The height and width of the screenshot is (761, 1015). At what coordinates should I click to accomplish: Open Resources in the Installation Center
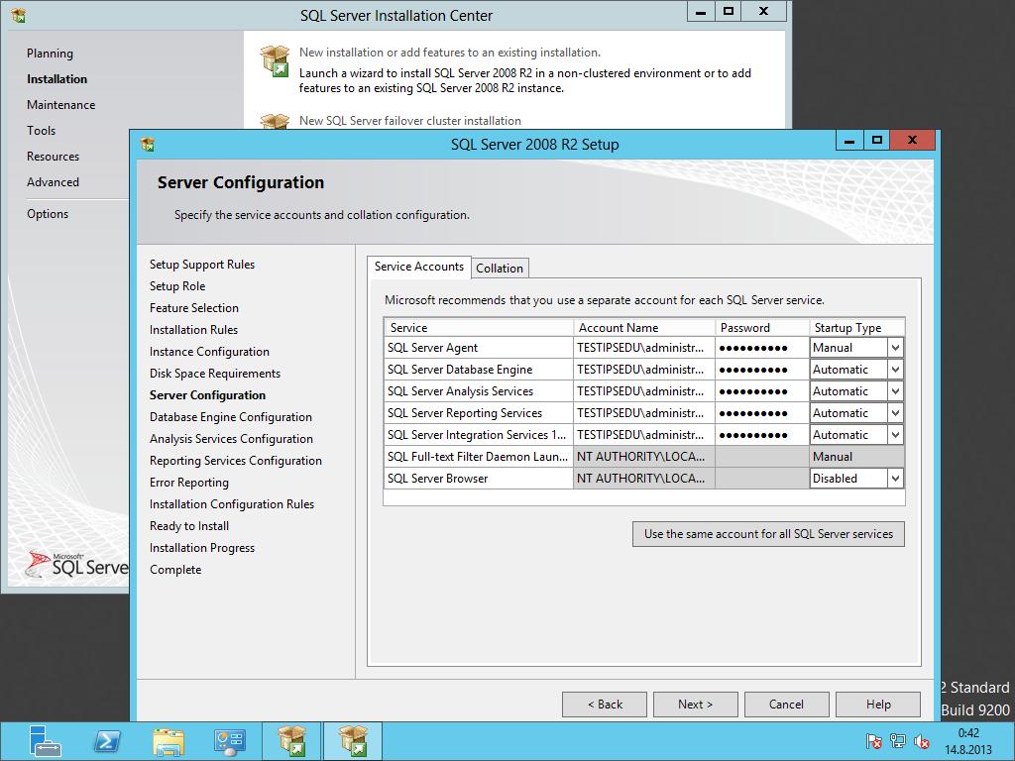click(53, 157)
